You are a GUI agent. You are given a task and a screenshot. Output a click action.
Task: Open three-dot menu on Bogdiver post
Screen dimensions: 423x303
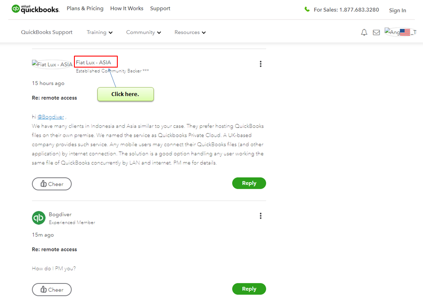click(x=261, y=216)
